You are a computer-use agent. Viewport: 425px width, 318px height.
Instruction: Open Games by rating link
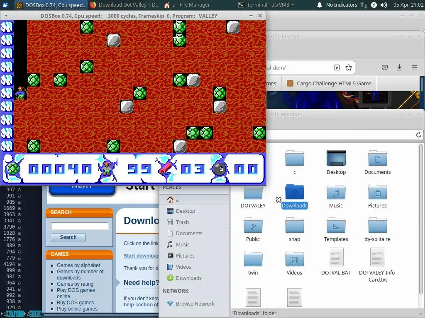click(75, 284)
